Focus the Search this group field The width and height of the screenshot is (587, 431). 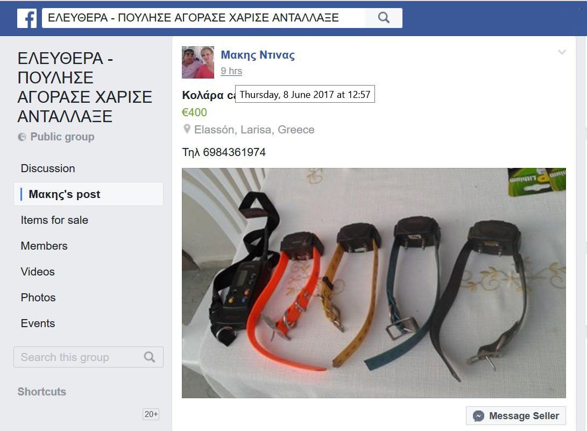coord(88,357)
